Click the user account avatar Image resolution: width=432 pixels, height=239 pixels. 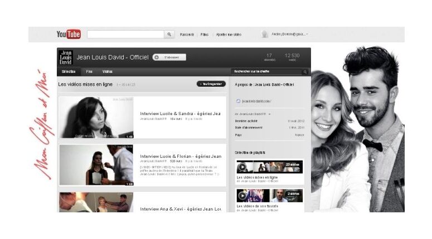pyautogui.click(x=265, y=34)
